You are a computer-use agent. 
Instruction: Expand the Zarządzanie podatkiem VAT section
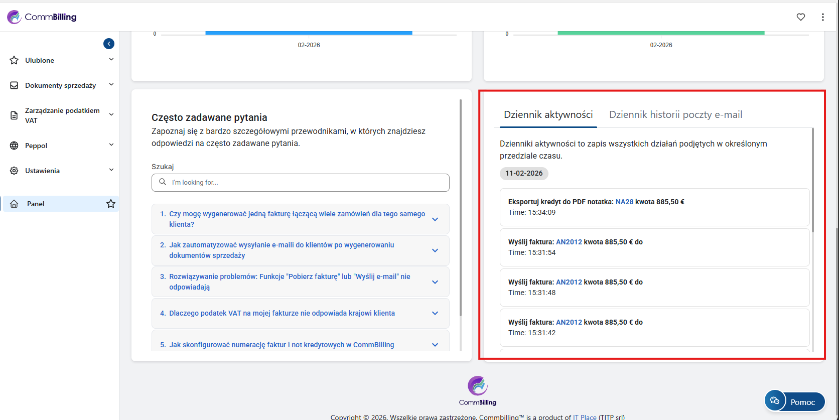(111, 115)
